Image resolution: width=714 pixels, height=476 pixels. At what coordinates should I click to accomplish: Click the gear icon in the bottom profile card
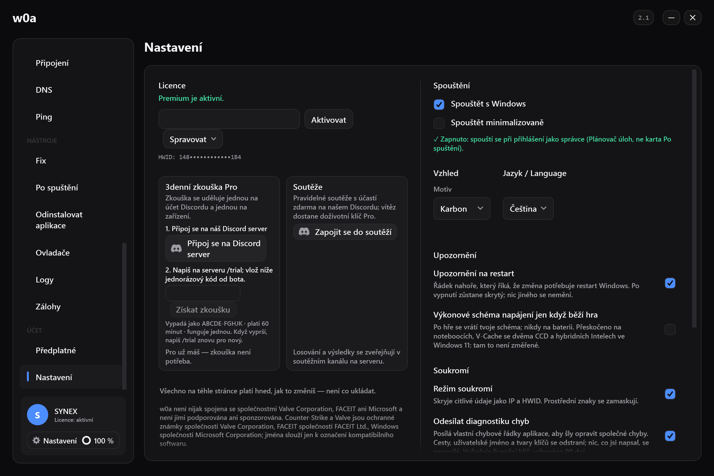click(x=36, y=440)
